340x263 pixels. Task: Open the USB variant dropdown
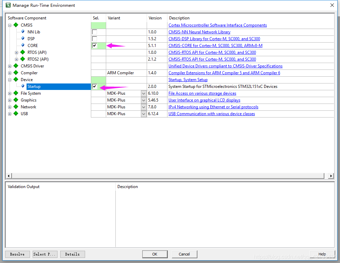coord(144,114)
